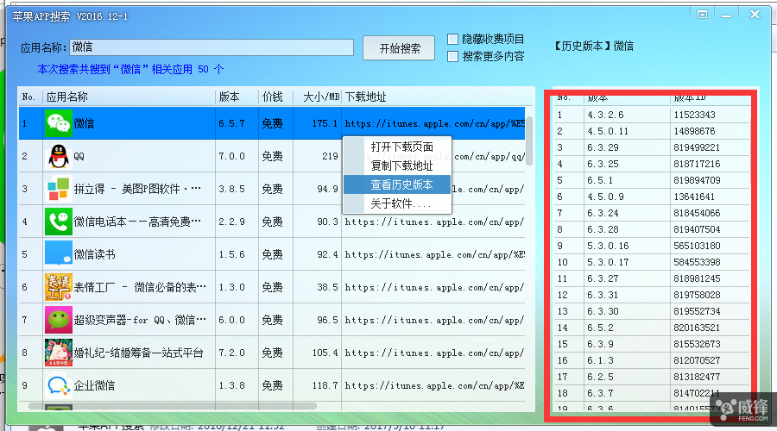Choose 复制下载地址 from the context menu

click(x=401, y=166)
